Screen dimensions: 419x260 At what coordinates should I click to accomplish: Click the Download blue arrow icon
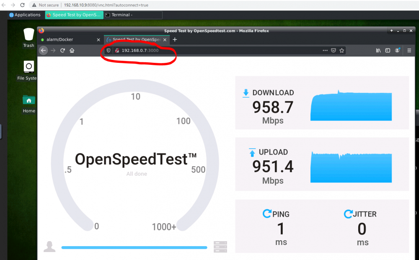pyautogui.click(x=246, y=93)
